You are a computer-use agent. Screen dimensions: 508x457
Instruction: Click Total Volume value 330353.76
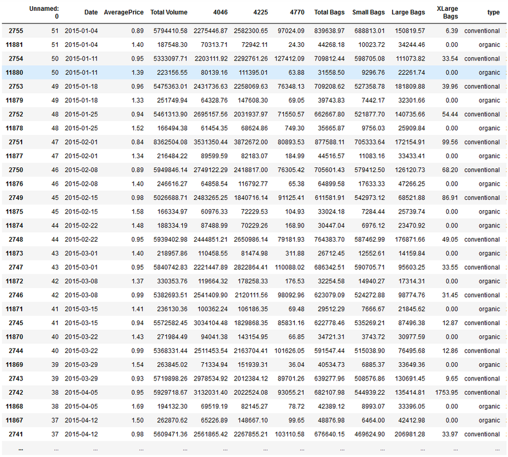[x=173, y=282]
